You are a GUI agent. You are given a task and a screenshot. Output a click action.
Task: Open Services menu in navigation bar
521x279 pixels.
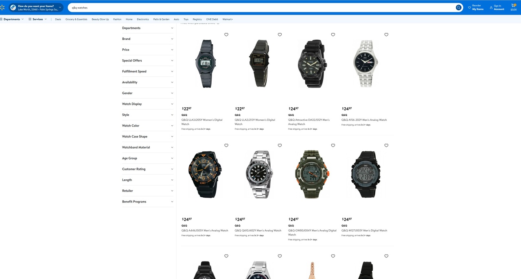pyautogui.click(x=38, y=19)
